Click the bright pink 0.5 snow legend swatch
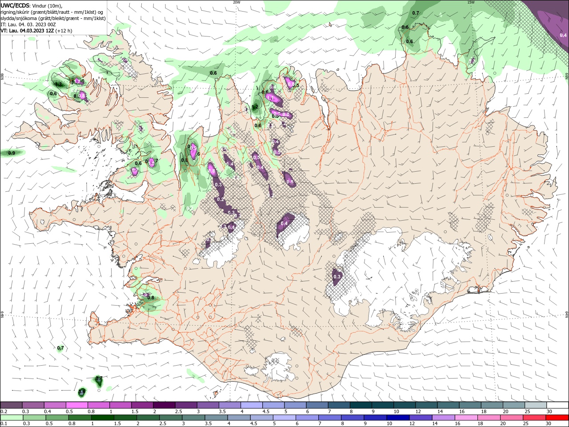 76,405
